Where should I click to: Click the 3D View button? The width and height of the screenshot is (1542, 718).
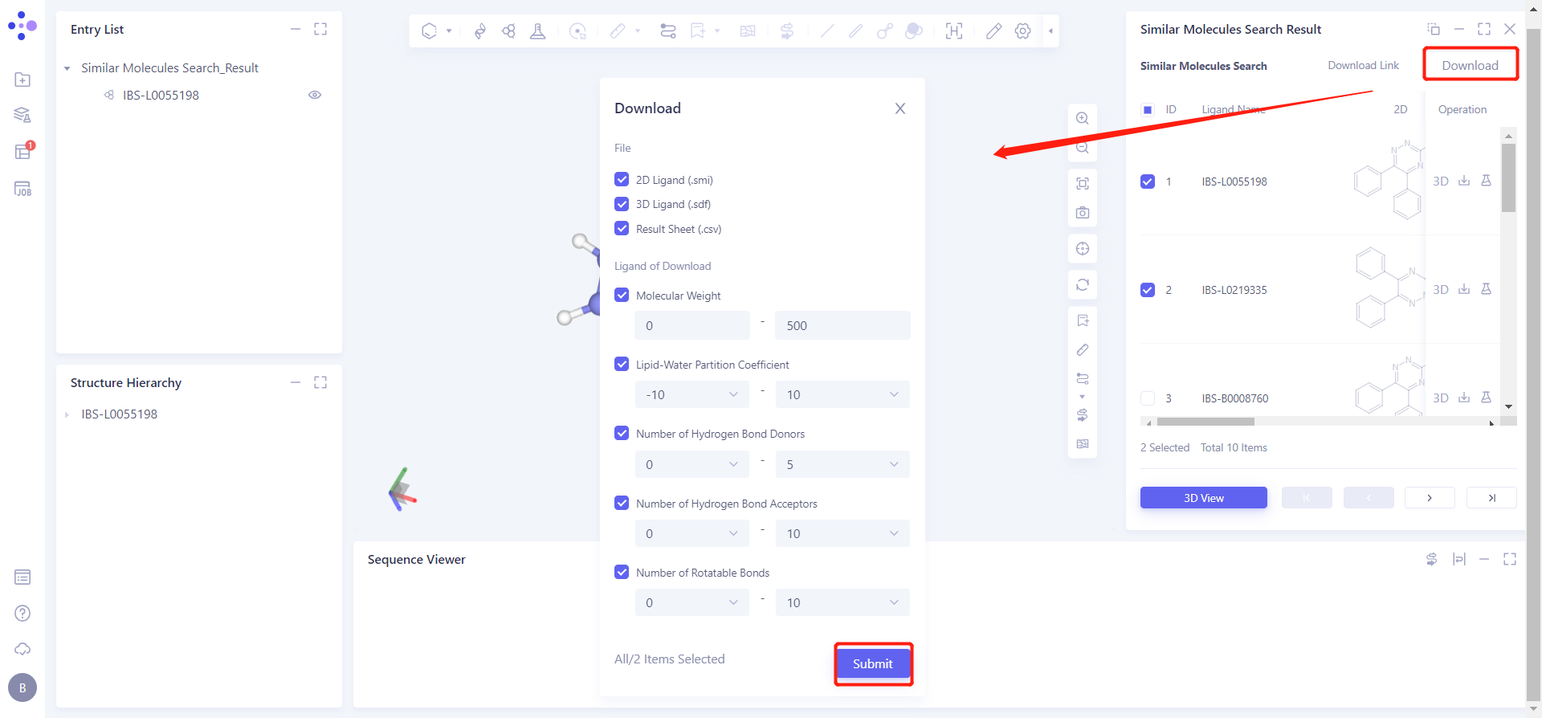tap(1203, 498)
